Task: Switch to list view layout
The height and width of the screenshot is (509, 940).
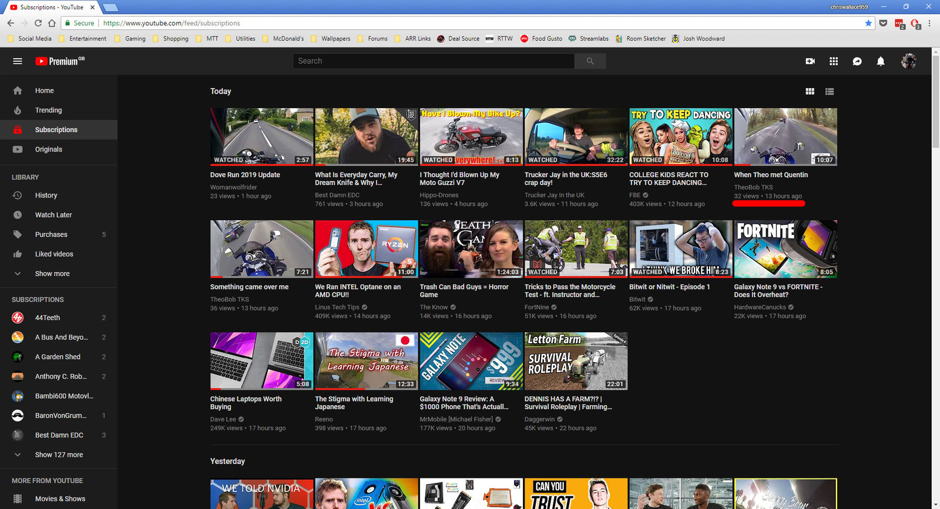Action: [x=830, y=92]
